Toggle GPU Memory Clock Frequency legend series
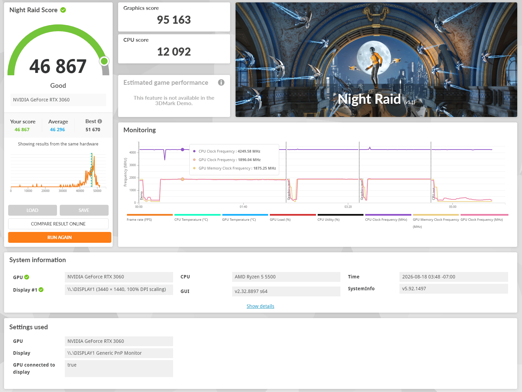The height and width of the screenshot is (392, 522). 436,221
